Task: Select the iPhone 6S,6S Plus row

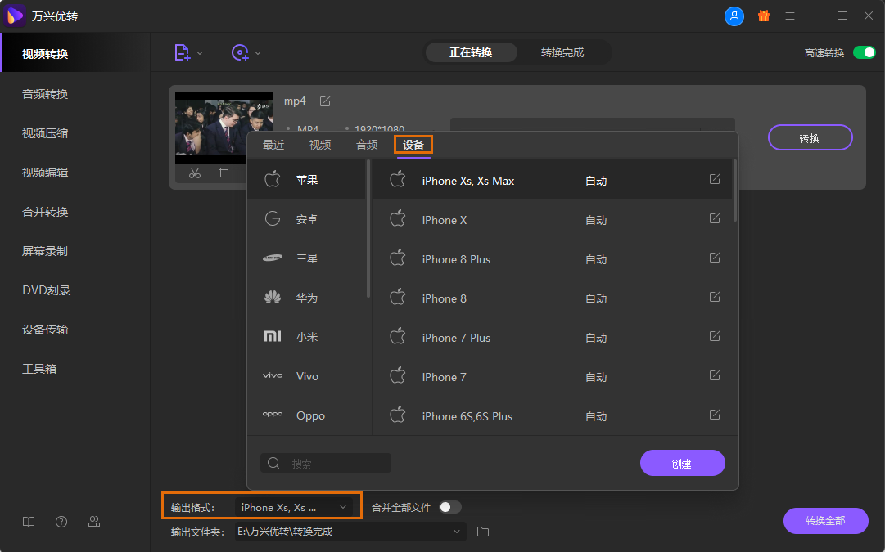Action: pyautogui.click(x=553, y=416)
